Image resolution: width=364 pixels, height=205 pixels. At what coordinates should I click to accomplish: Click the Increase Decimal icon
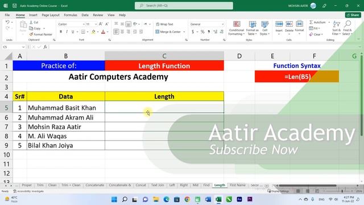(x=215, y=32)
